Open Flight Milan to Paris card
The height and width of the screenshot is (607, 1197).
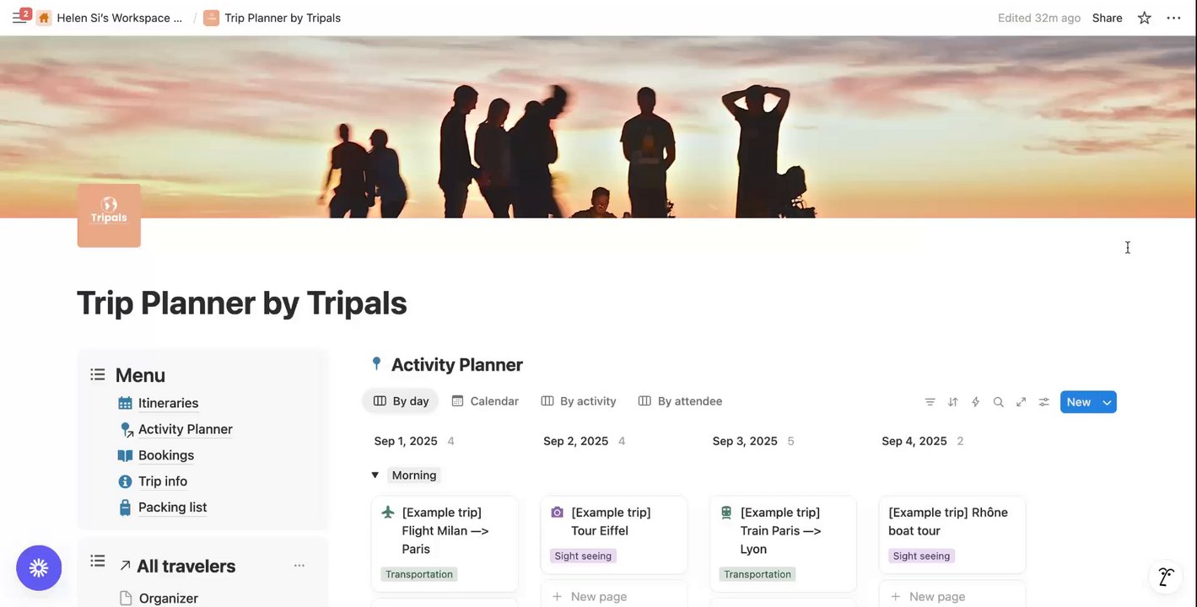tap(445, 531)
